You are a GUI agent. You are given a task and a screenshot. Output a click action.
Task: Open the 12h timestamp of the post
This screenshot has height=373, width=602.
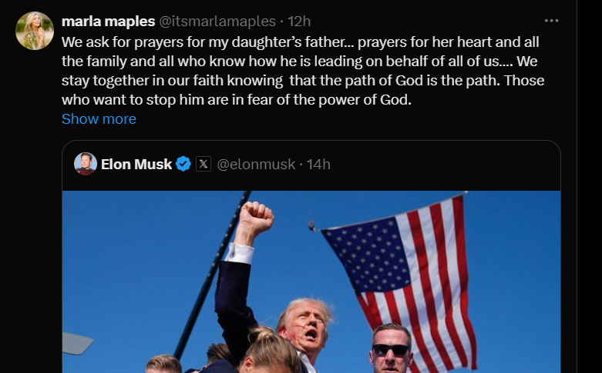click(298, 21)
